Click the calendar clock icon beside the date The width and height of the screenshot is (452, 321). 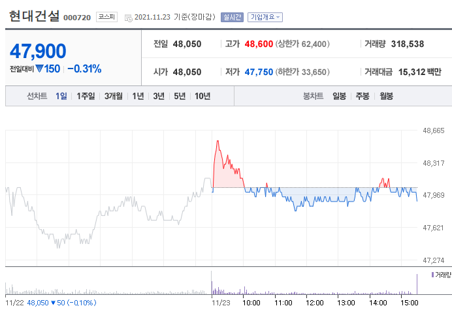click(128, 18)
